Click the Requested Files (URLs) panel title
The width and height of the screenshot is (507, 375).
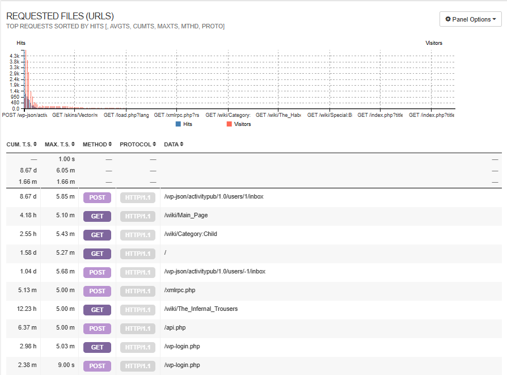(x=60, y=16)
